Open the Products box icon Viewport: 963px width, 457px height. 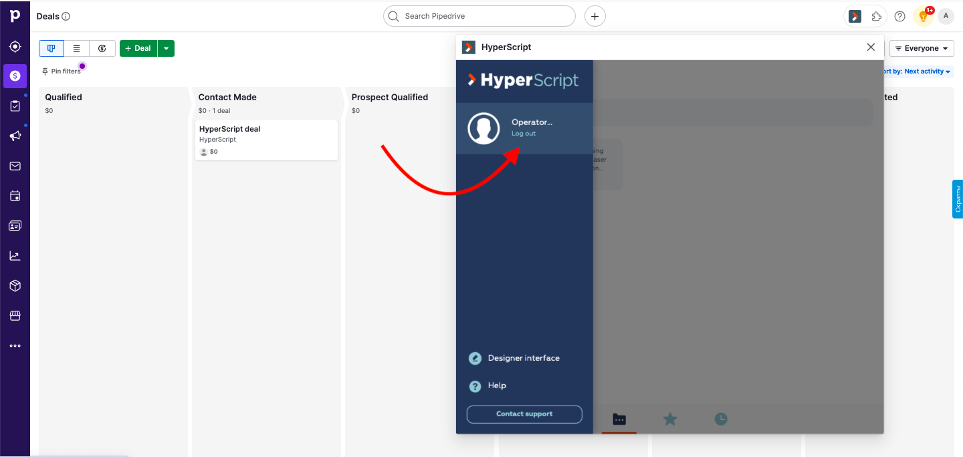point(15,285)
